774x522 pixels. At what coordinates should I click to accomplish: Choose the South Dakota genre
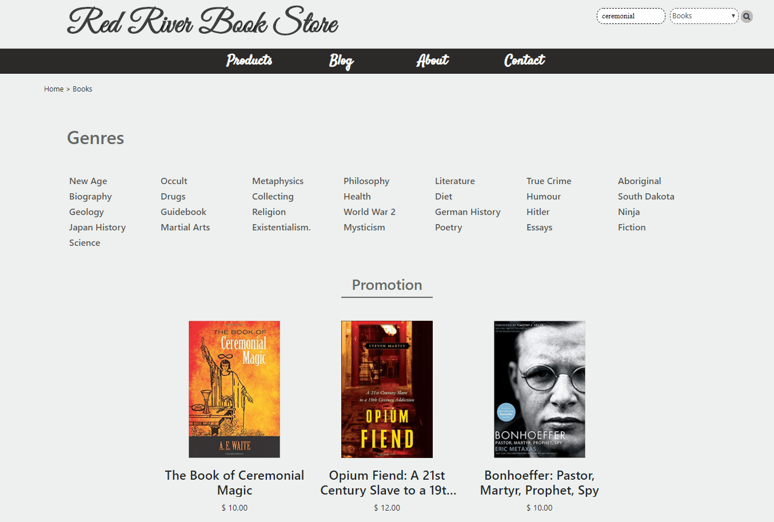646,197
